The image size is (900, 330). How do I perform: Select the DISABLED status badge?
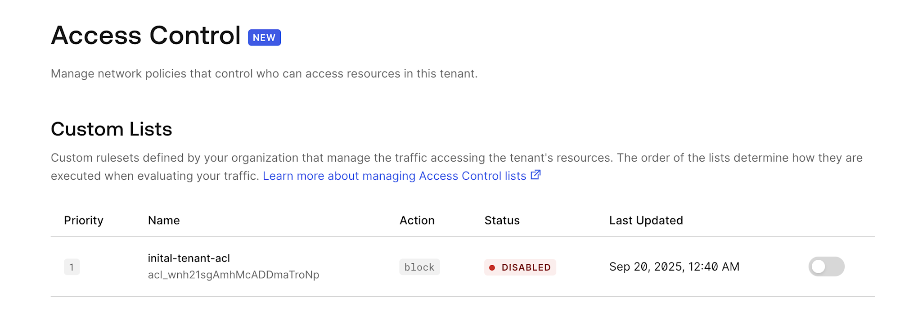(x=520, y=267)
